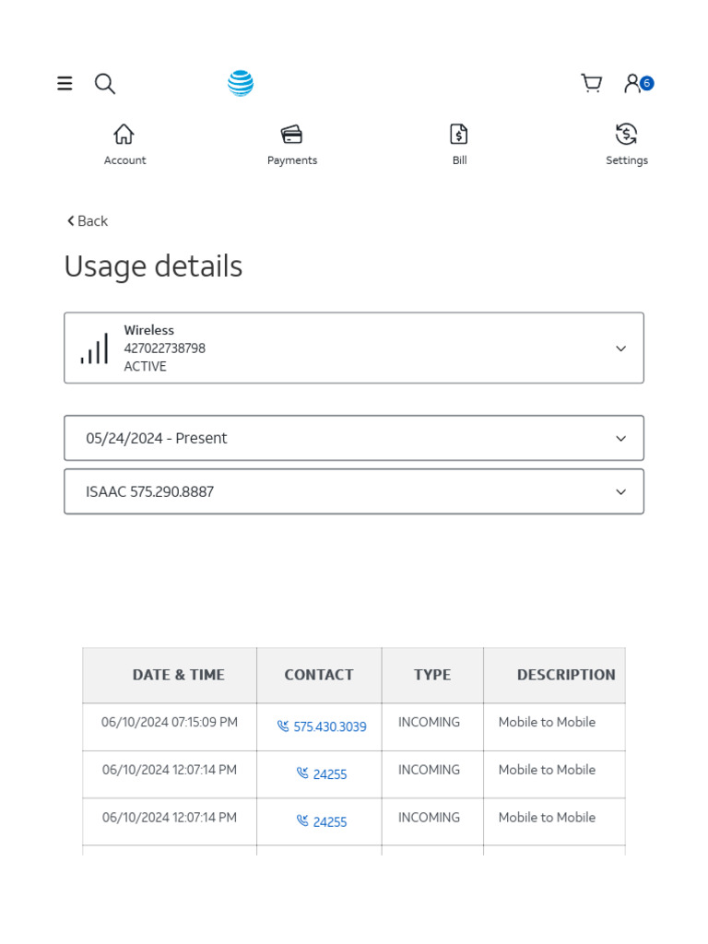Image resolution: width=708 pixels, height=944 pixels.
Task: Go back using the Back link
Action: point(88,221)
